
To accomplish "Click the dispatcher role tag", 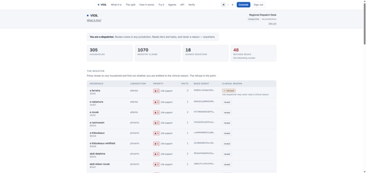I will (x=254, y=19).
